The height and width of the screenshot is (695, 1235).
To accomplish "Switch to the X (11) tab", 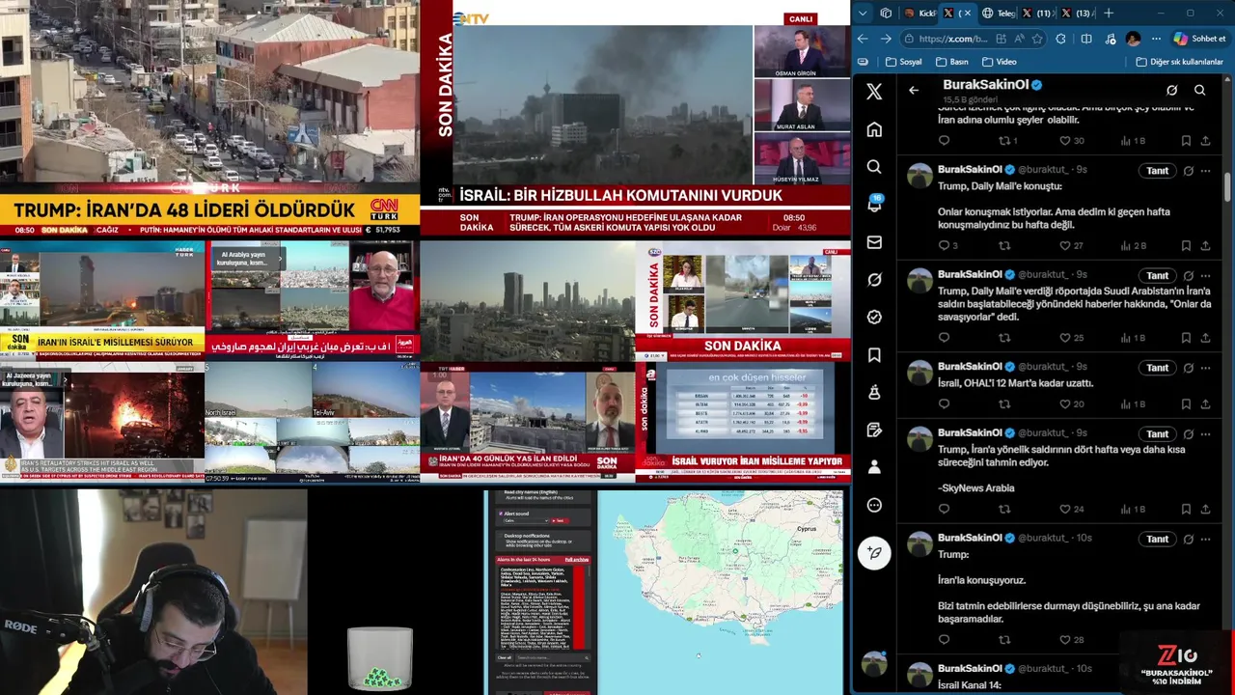I will [x=1036, y=13].
